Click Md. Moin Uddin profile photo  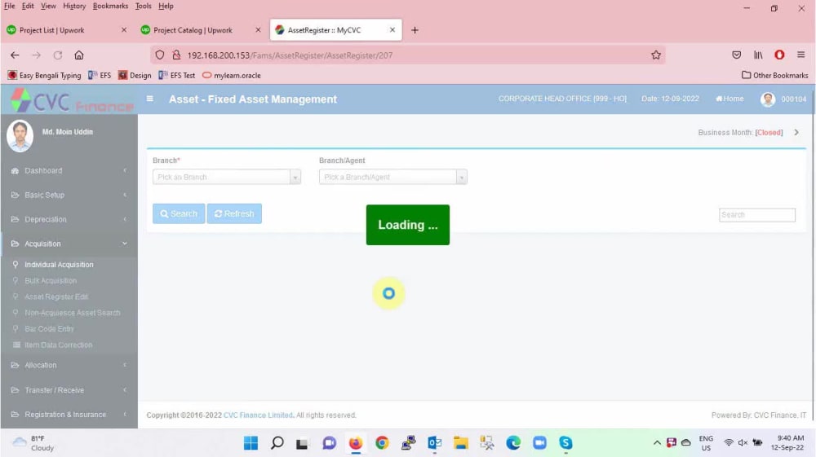(20, 136)
